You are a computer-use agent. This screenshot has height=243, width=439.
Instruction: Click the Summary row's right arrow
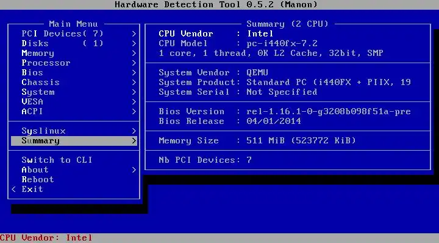[134, 141]
